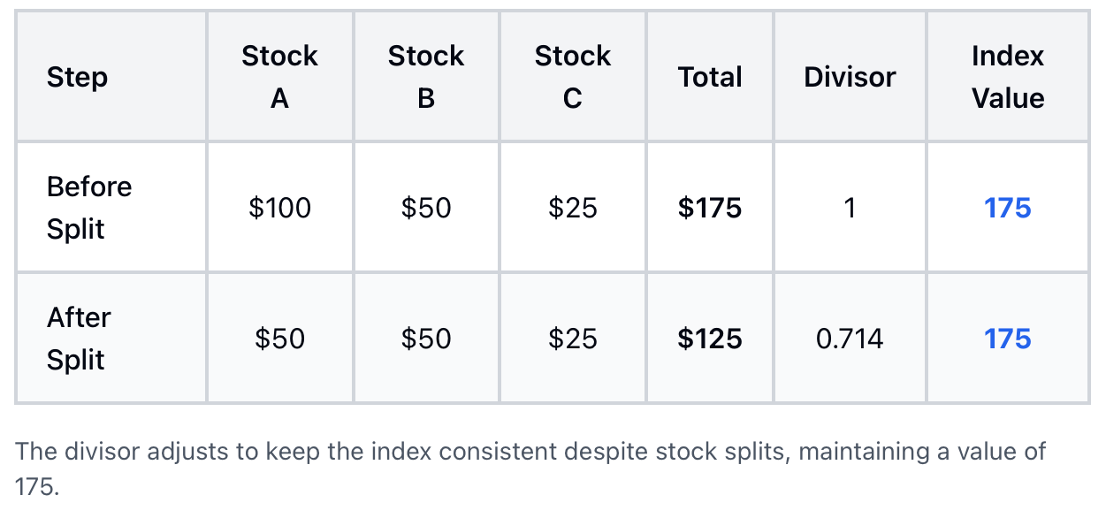Click the bold $175 total cell
1106x518 pixels.
[710, 208]
